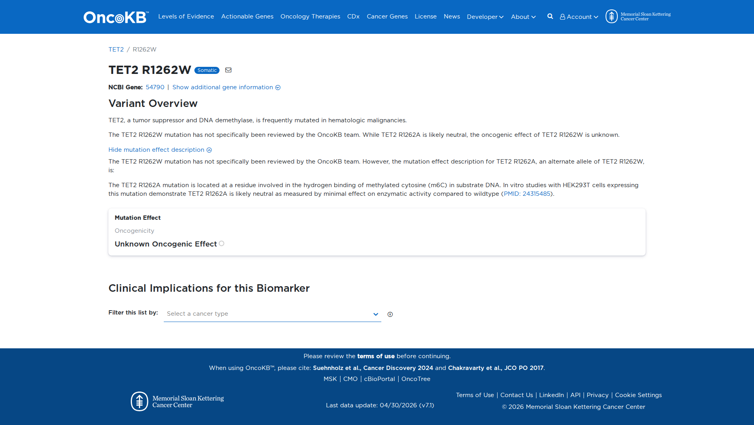Viewport: 754px width, 425px height.
Task: Expand the About dropdown
Action: pos(523,17)
